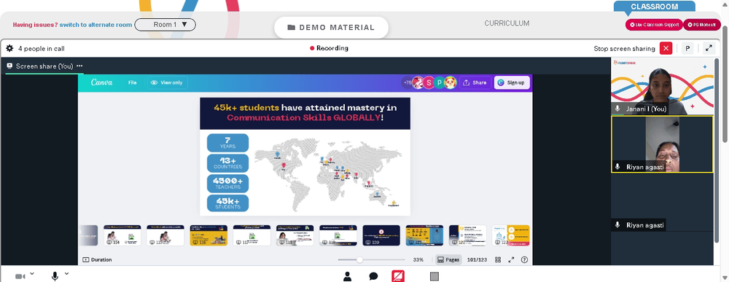Select slide thumbnail 117
This screenshot has height=282, width=729.
pyautogui.click(x=252, y=235)
